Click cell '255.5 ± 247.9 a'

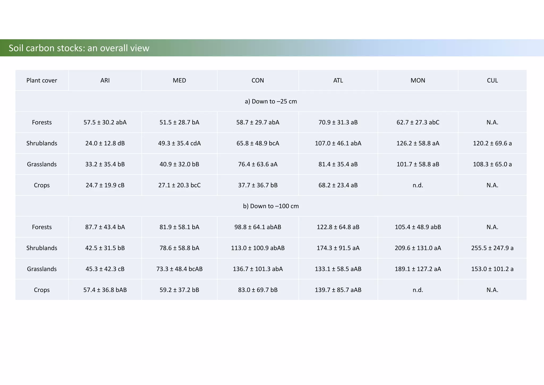pyautogui.click(x=492, y=248)
